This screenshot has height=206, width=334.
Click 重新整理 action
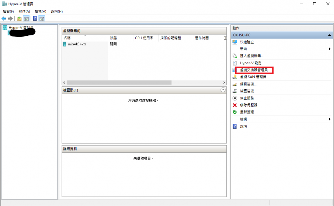[x=247, y=112]
